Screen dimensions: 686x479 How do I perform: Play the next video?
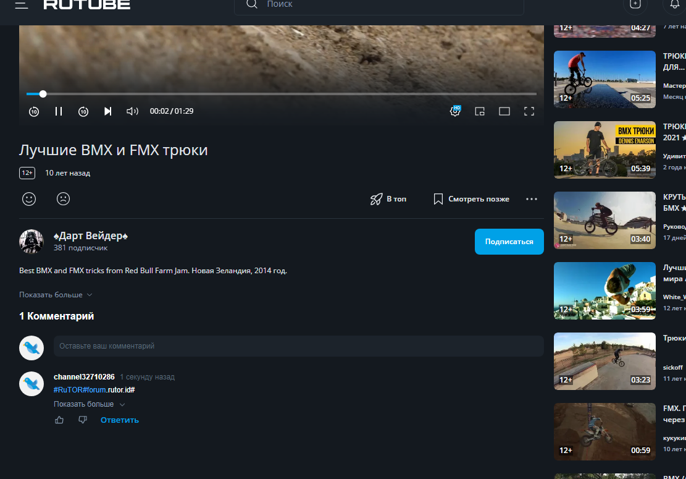pos(107,111)
